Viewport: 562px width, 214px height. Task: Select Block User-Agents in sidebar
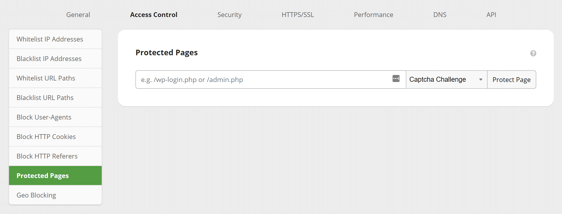55,117
